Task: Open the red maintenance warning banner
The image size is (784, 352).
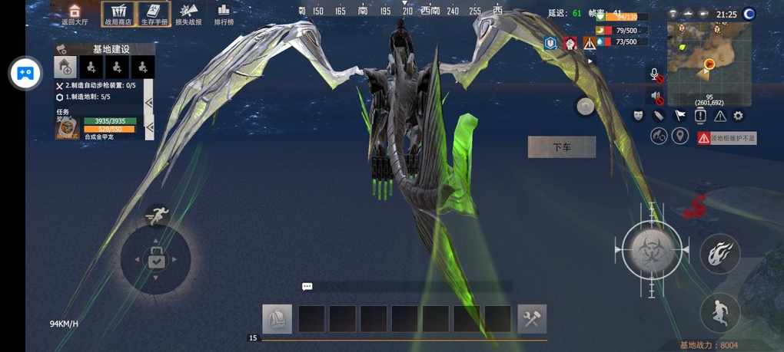Action: tap(727, 138)
